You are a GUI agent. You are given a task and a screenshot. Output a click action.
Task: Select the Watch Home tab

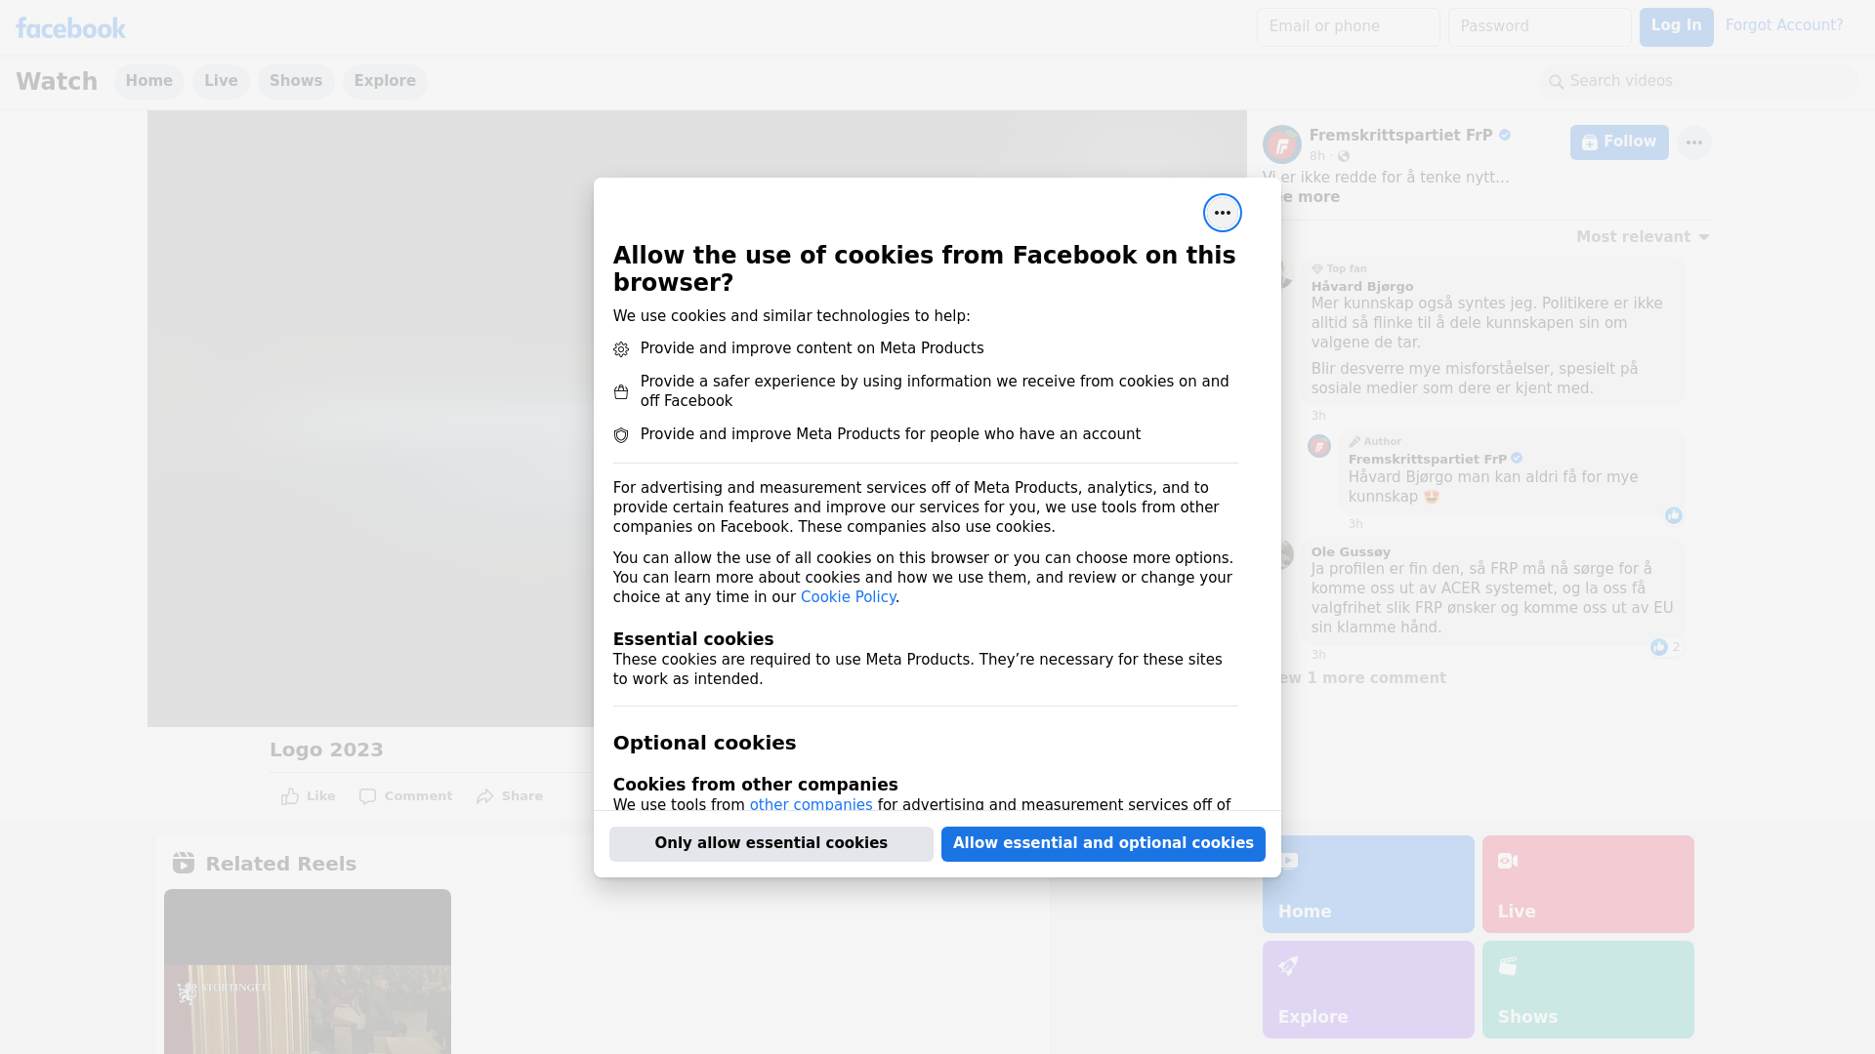click(148, 82)
